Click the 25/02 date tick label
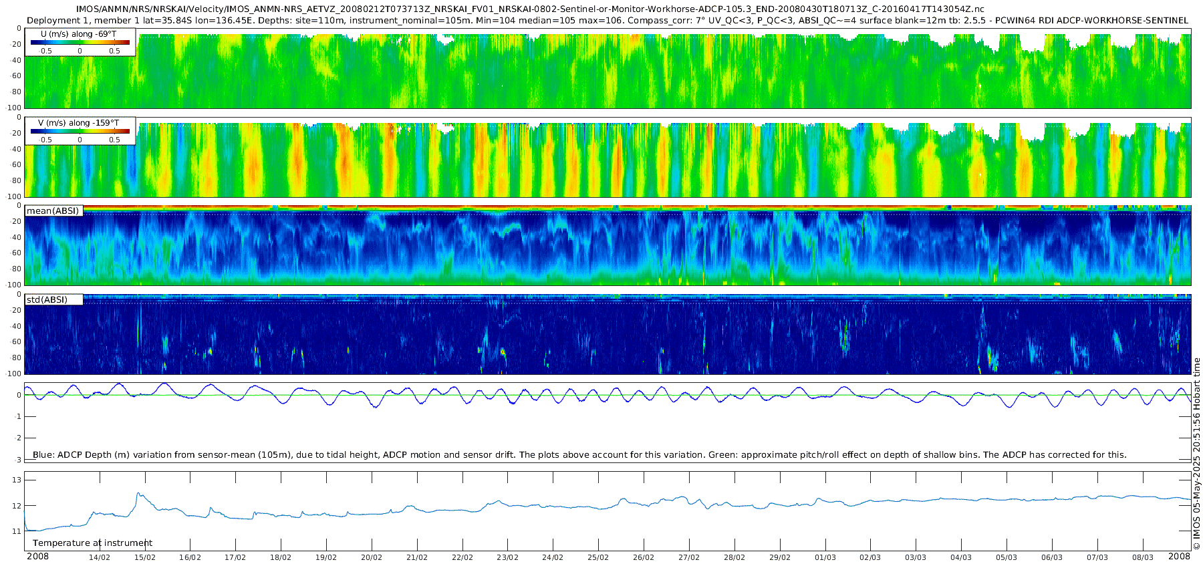Viewport: 1203px width, 568px height. coord(598,557)
